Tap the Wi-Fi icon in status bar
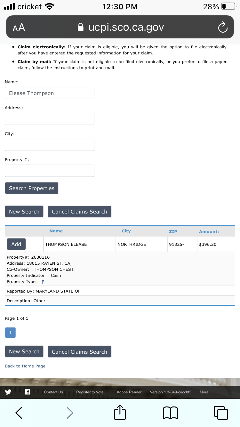The height and width of the screenshot is (427, 240). [x=49, y=6]
